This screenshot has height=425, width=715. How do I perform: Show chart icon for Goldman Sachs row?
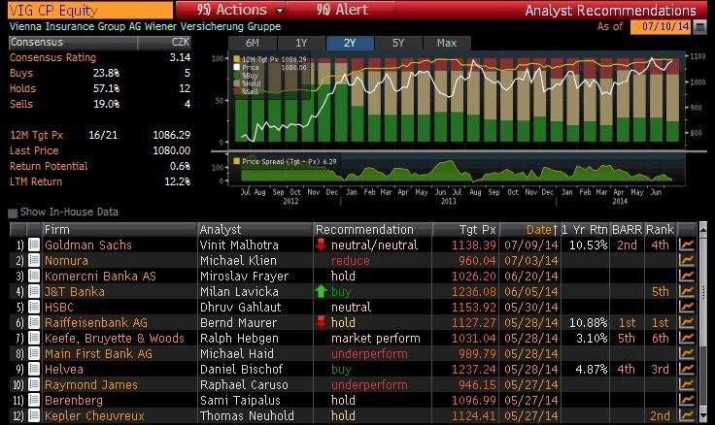coord(686,245)
